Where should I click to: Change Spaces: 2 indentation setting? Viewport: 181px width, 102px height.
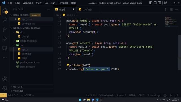pos(121,95)
